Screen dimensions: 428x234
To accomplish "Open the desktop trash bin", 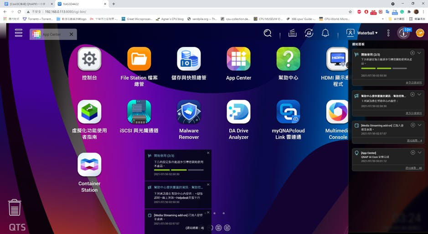I will [14, 208].
